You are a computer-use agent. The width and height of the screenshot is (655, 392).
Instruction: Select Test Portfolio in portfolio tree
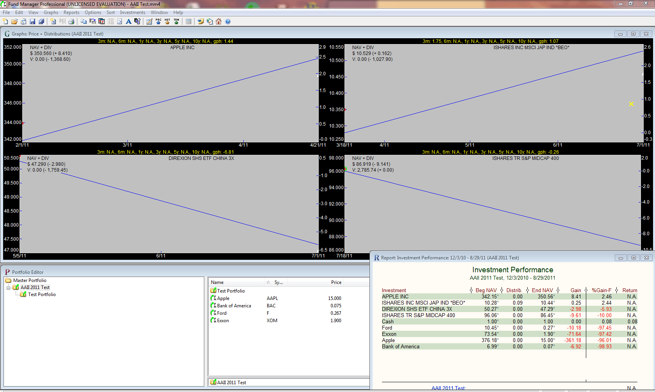pos(42,294)
